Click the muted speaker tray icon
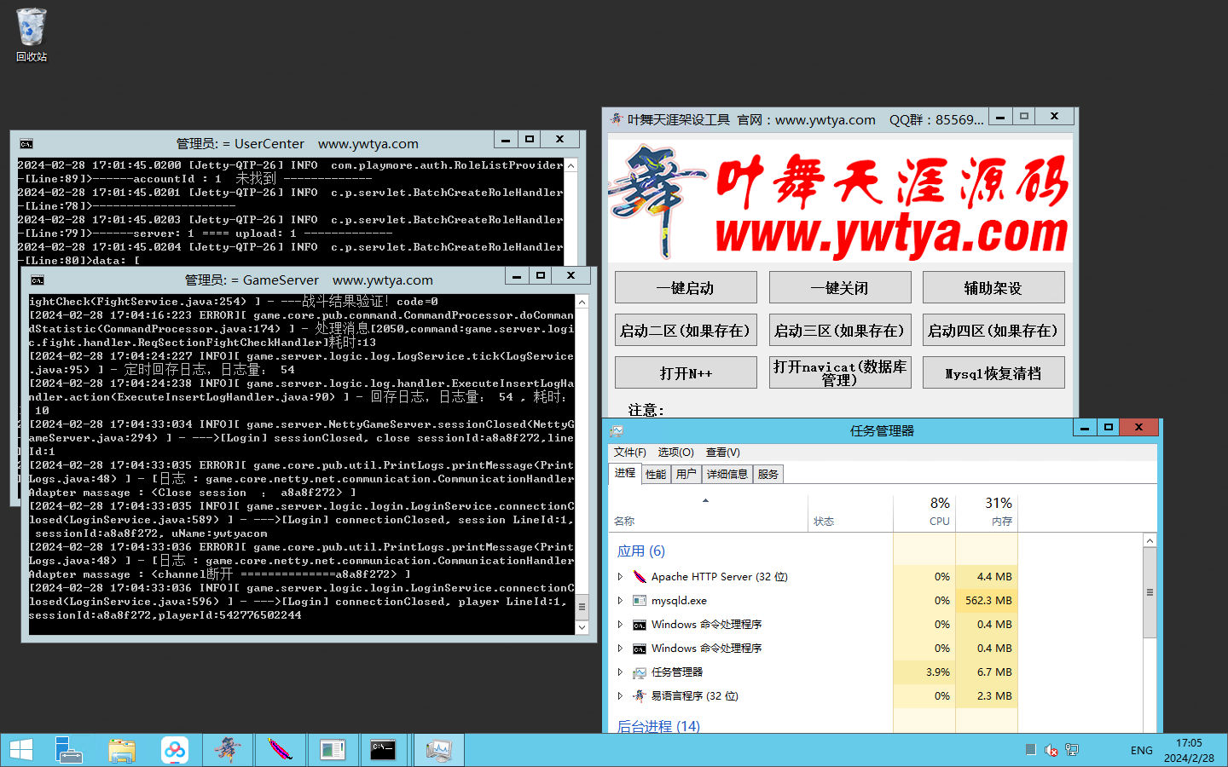The image size is (1228, 767). point(1051,750)
